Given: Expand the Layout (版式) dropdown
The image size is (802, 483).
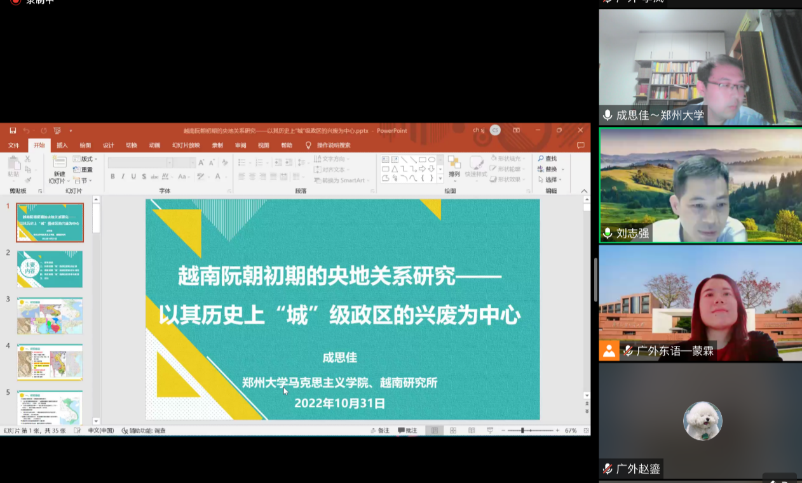Looking at the screenshot, I should click(x=86, y=159).
